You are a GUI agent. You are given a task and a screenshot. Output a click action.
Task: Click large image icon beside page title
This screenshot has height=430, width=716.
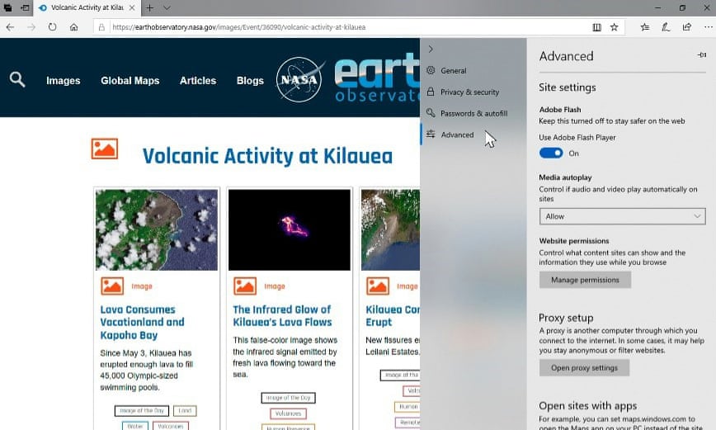point(105,149)
